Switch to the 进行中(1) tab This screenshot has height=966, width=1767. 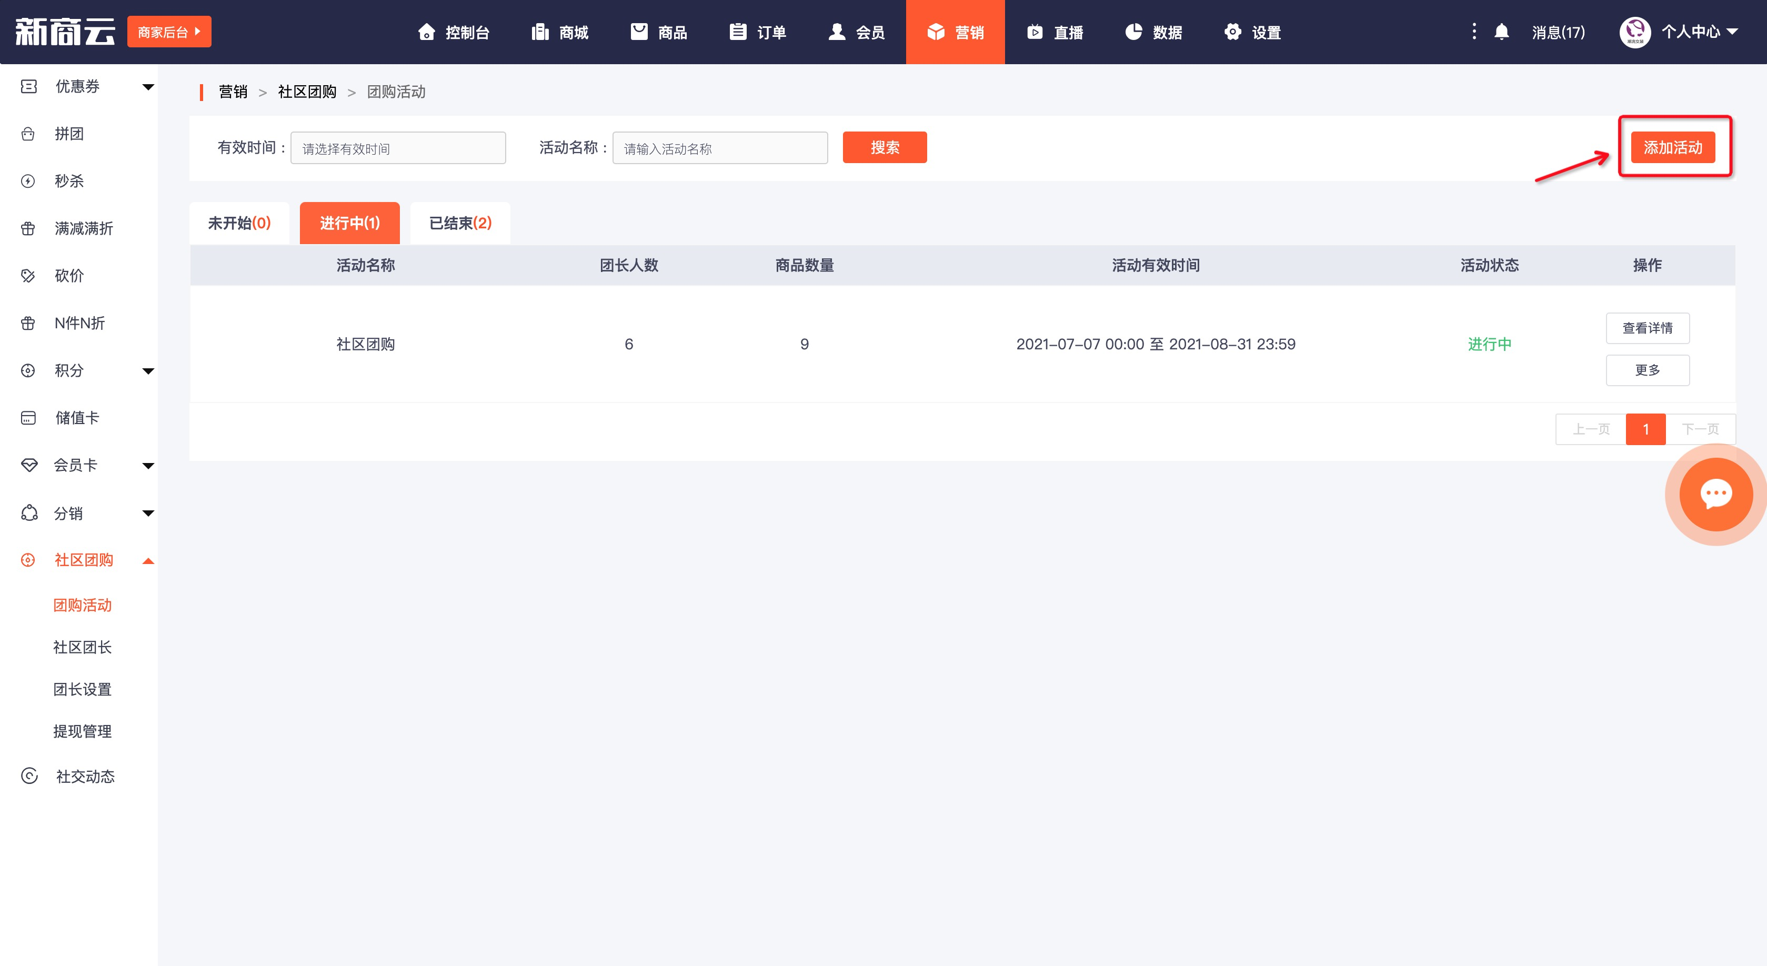pos(350,223)
